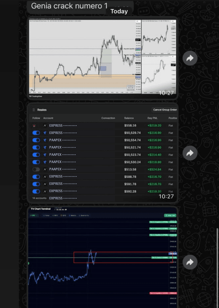Click blue bird icon on $50,530.24 row
Image resolution: width=219 pixels, height=308 pixels.
pyautogui.click(x=45, y=162)
